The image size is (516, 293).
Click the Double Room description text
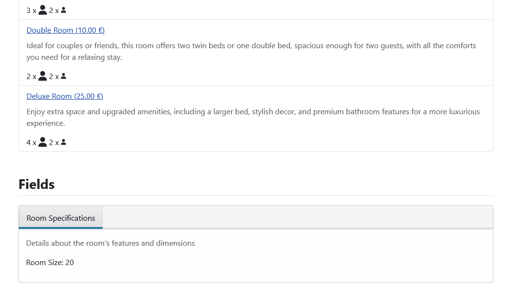(251, 52)
